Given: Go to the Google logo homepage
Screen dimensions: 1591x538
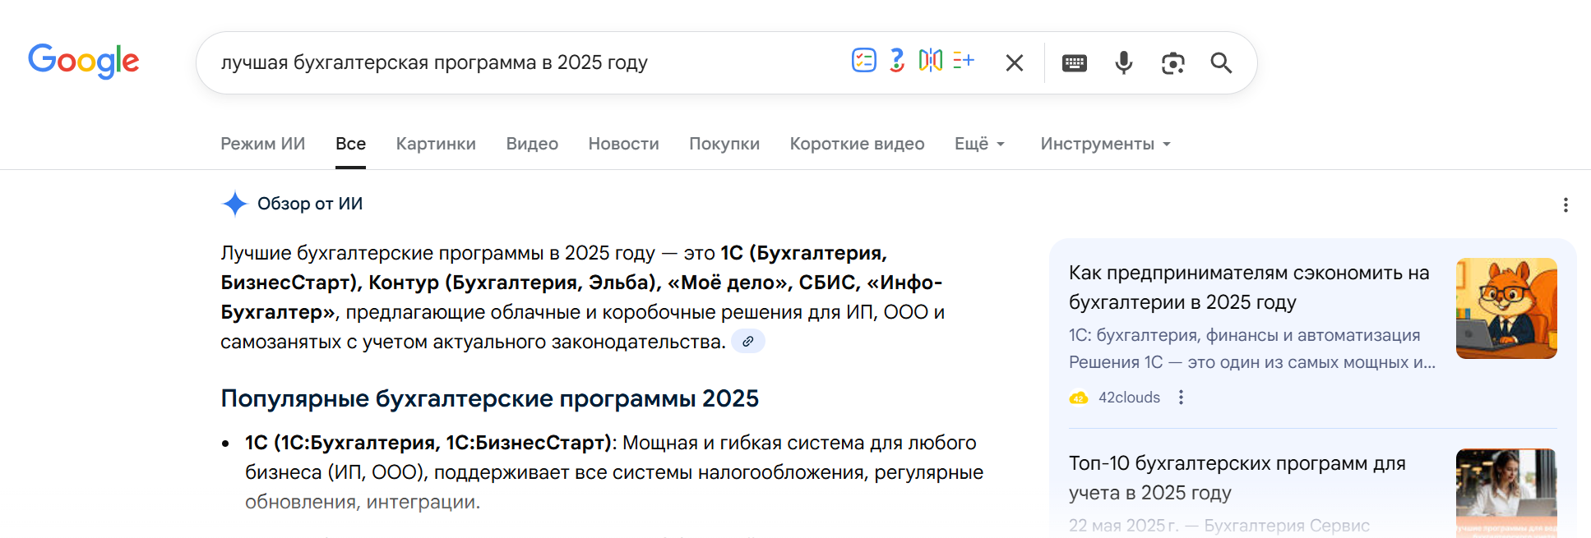Looking at the screenshot, I should 84,62.
